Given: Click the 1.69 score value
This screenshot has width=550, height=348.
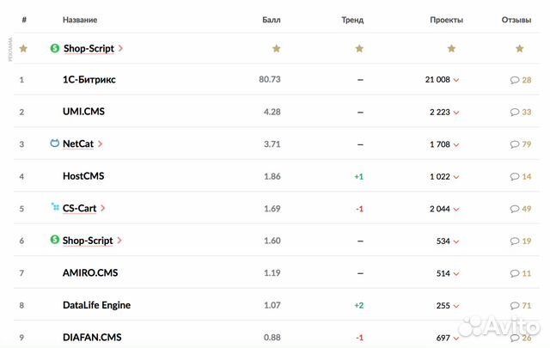Looking at the screenshot, I should pos(272,209).
